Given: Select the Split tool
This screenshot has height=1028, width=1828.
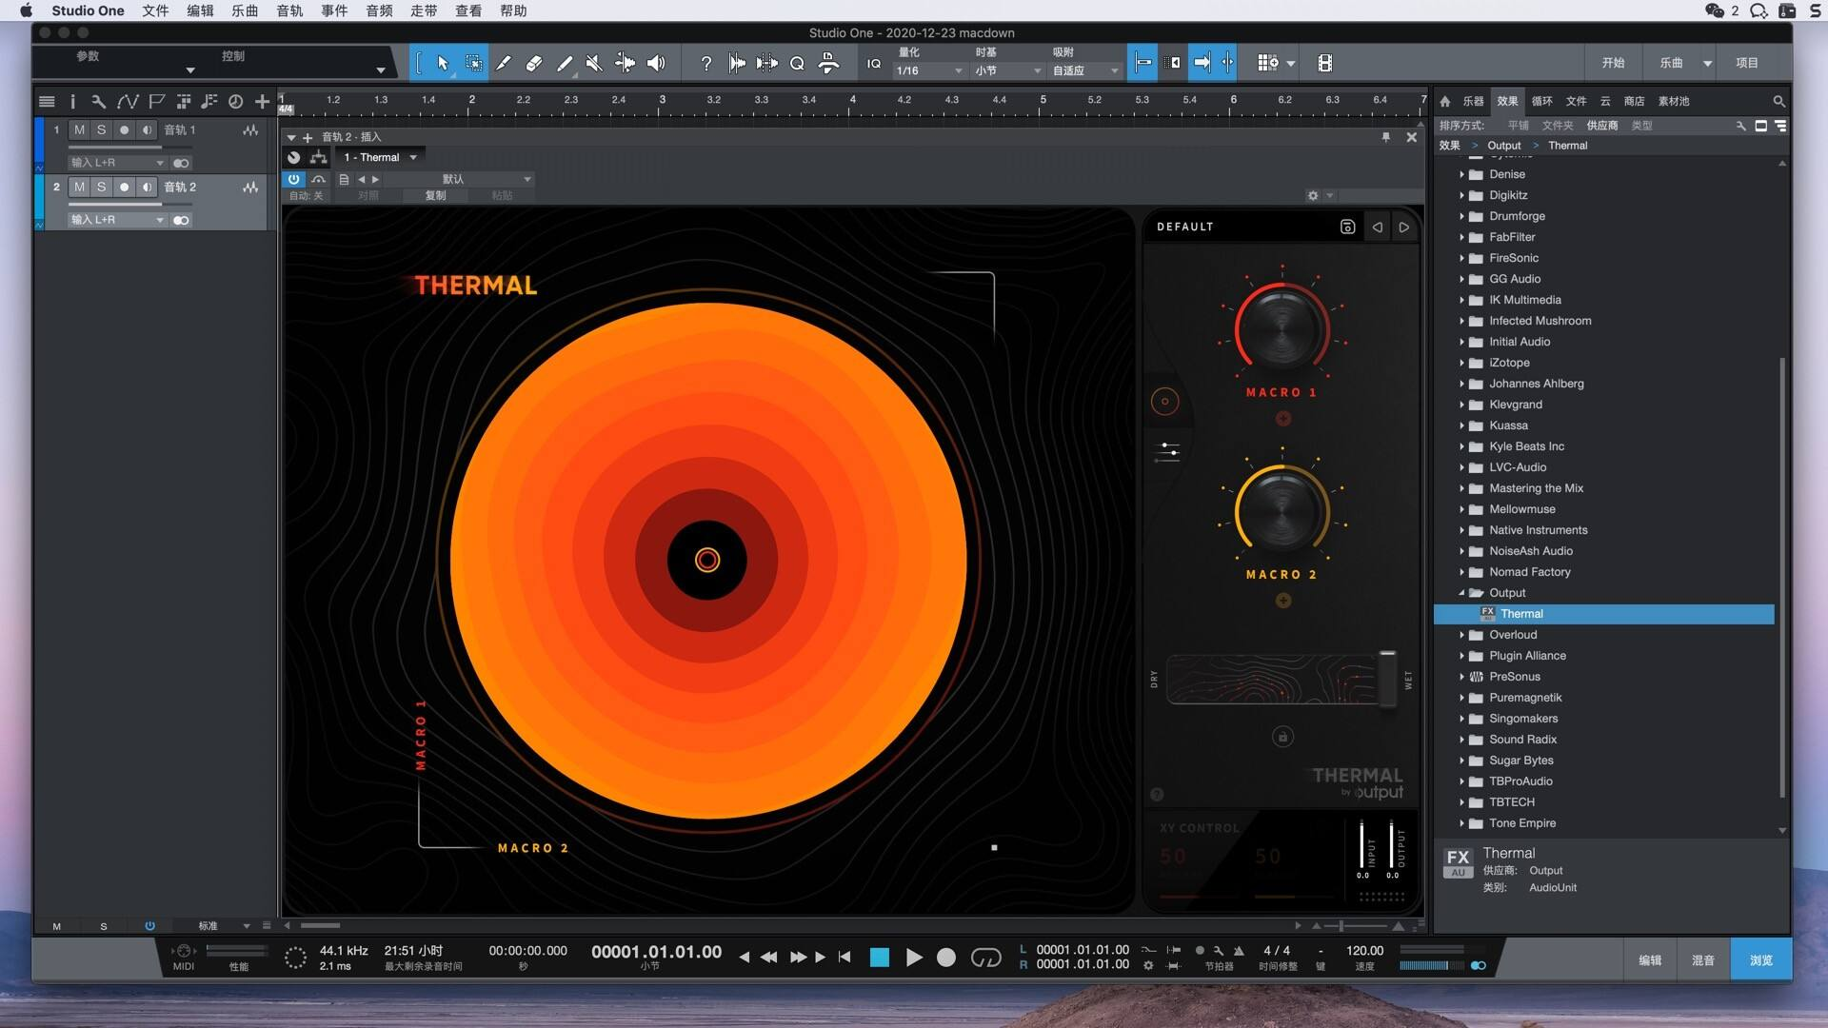Looking at the screenshot, I should (504, 63).
